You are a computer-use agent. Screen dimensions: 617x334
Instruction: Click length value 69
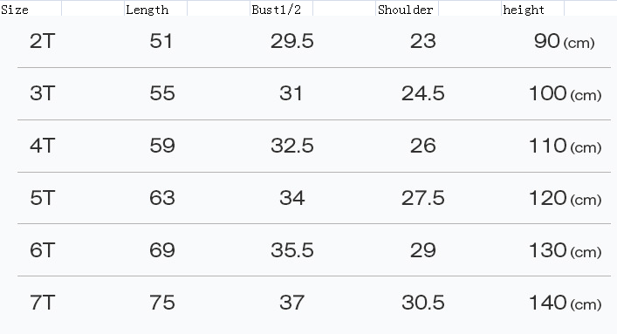162,250
